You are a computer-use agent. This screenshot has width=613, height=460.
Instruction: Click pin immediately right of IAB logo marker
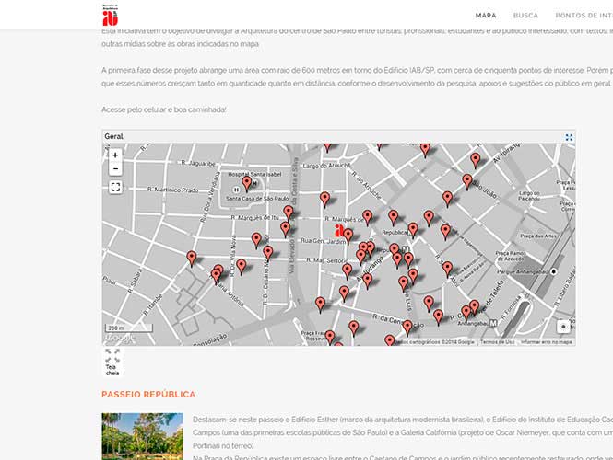(x=348, y=236)
